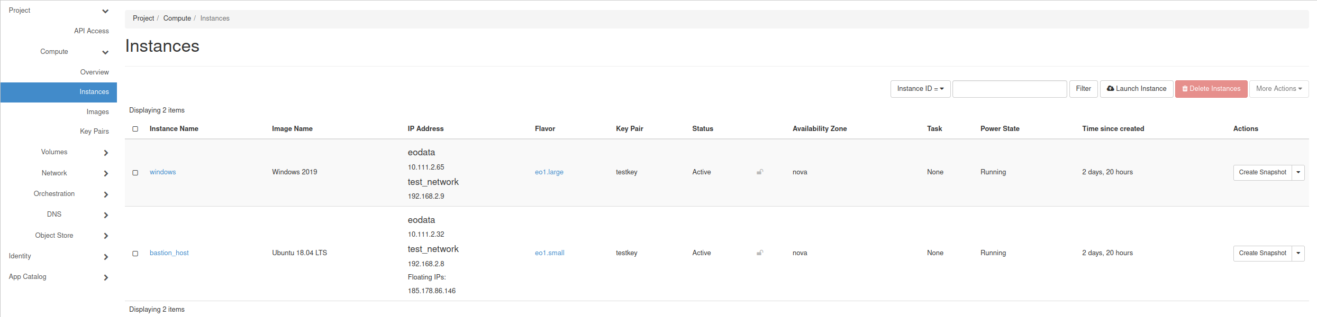Open Instance ID filter dropdown
Screen dimensions: 1317x317
coord(920,89)
